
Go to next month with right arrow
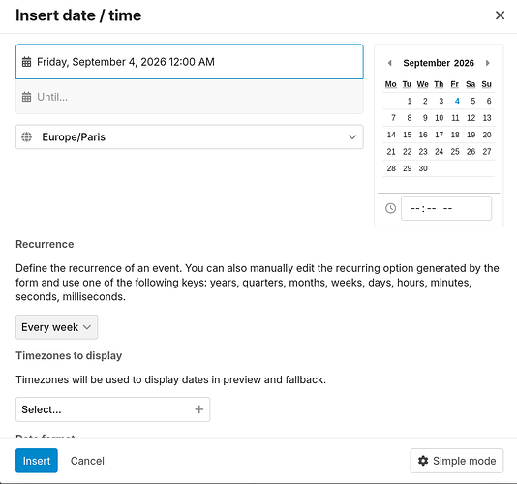[487, 63]
